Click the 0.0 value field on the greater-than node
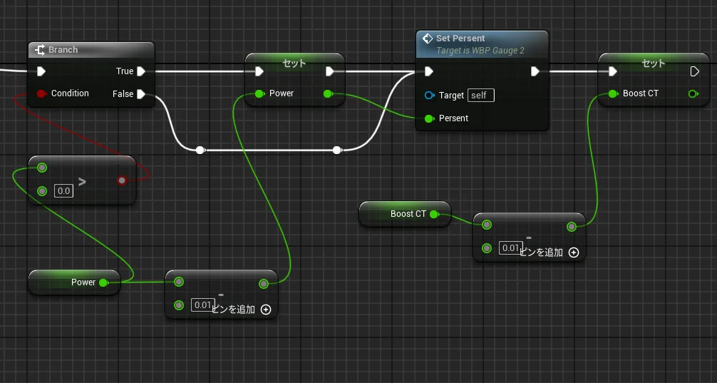 coord(63,191)
